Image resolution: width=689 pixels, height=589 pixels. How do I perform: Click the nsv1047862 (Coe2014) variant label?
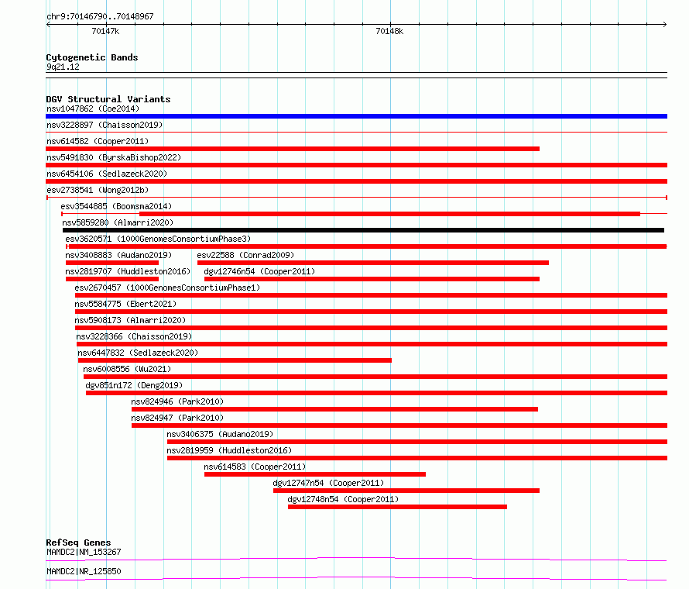(x=93, y=108)
